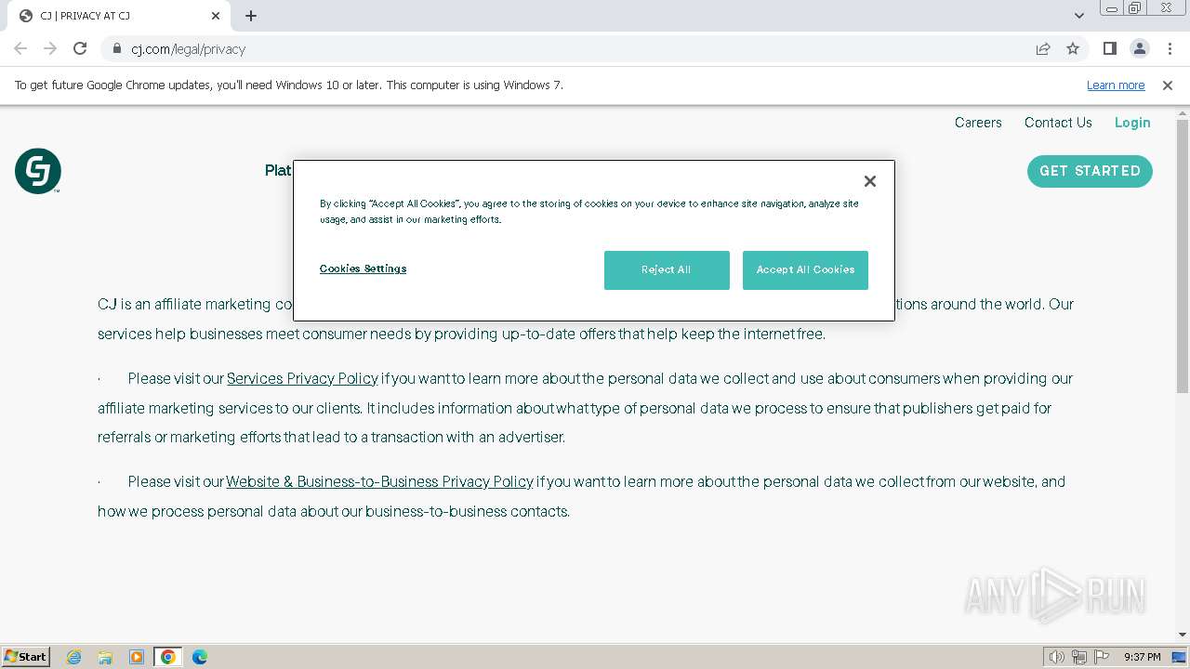Open the Careers page
Viewport: 1190px width, 669px height.
click(978, 123)
